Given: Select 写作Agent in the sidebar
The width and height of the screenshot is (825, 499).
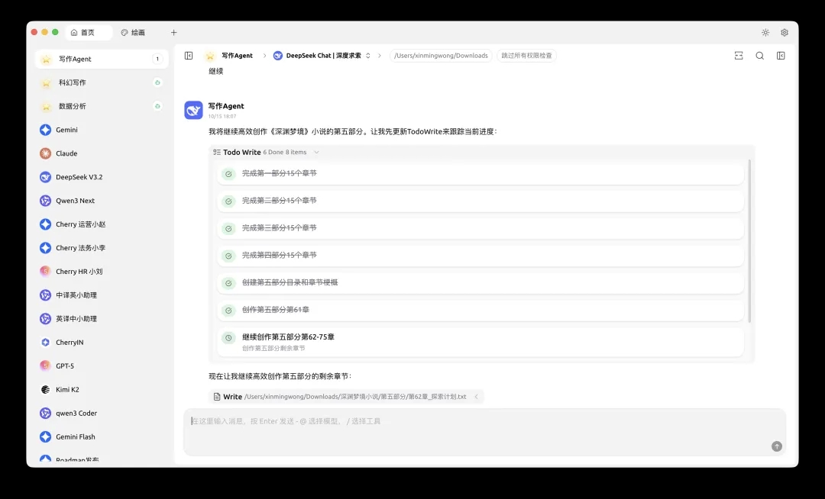Looking at the screenshot, I should point(102,59).
